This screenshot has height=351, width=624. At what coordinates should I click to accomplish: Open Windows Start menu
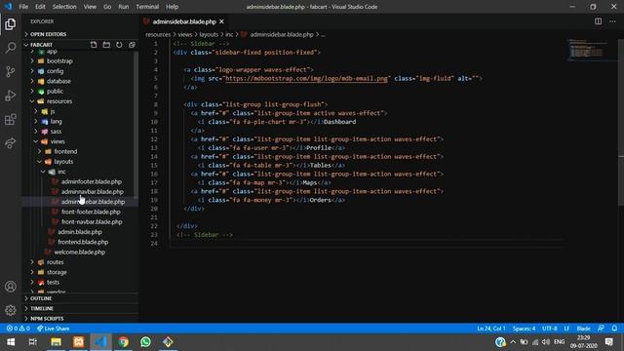tap(11, 342)
